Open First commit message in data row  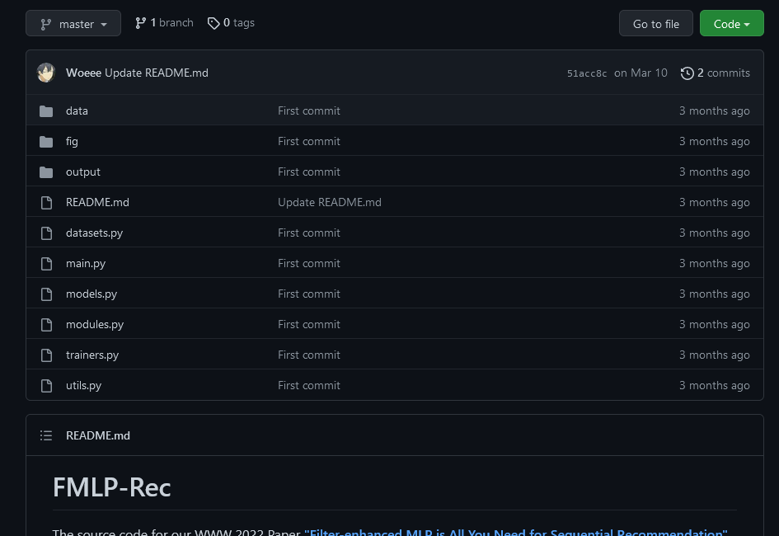pos(309,110)
